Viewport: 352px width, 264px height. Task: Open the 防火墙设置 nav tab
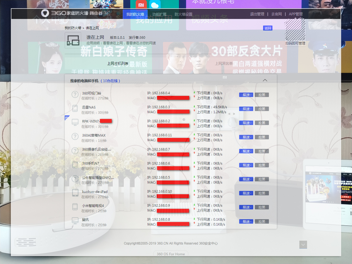coord(184,14)
